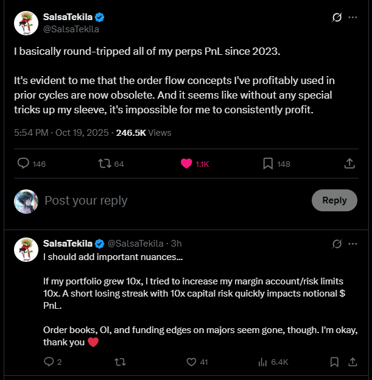
Task: Bookmark the follow-up reply tweet
Action: 334,362
